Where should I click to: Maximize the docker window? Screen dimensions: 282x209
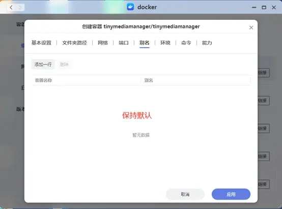[264, 7]
